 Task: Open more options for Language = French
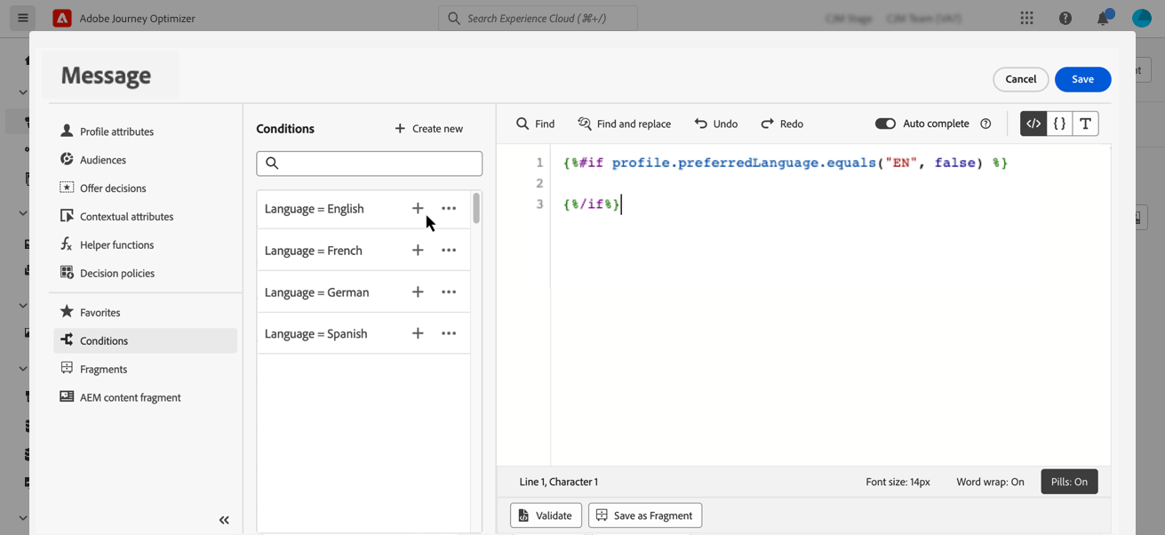tap(449, 251)
